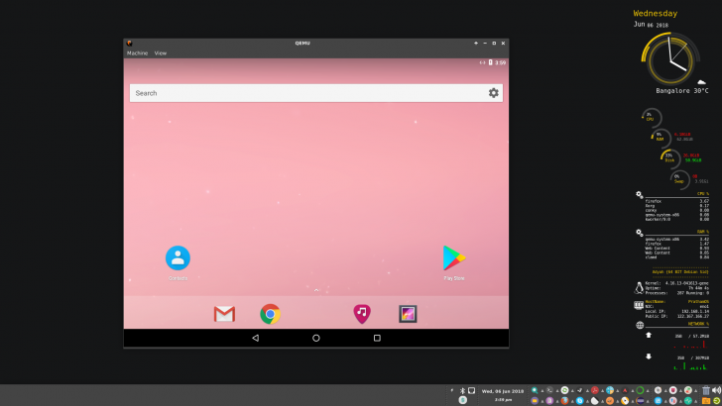This screenshot has height=406, width=722.
Task: Open the teal magnifier search launcher
Action: pyautogui.click(x=535, y=390)
